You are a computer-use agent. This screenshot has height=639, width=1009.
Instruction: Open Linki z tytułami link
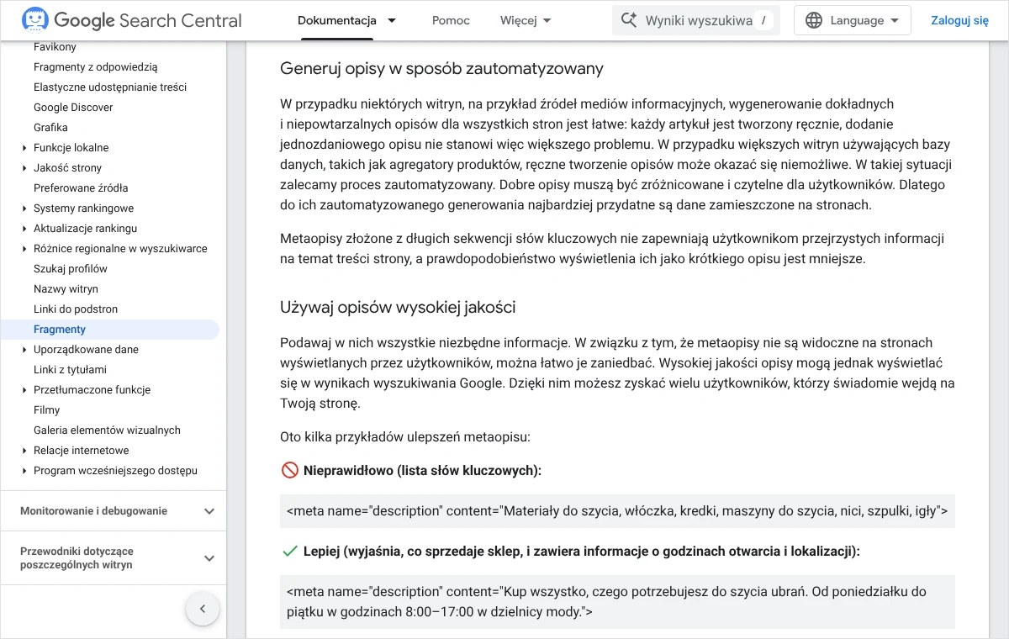tap(70, 370)
